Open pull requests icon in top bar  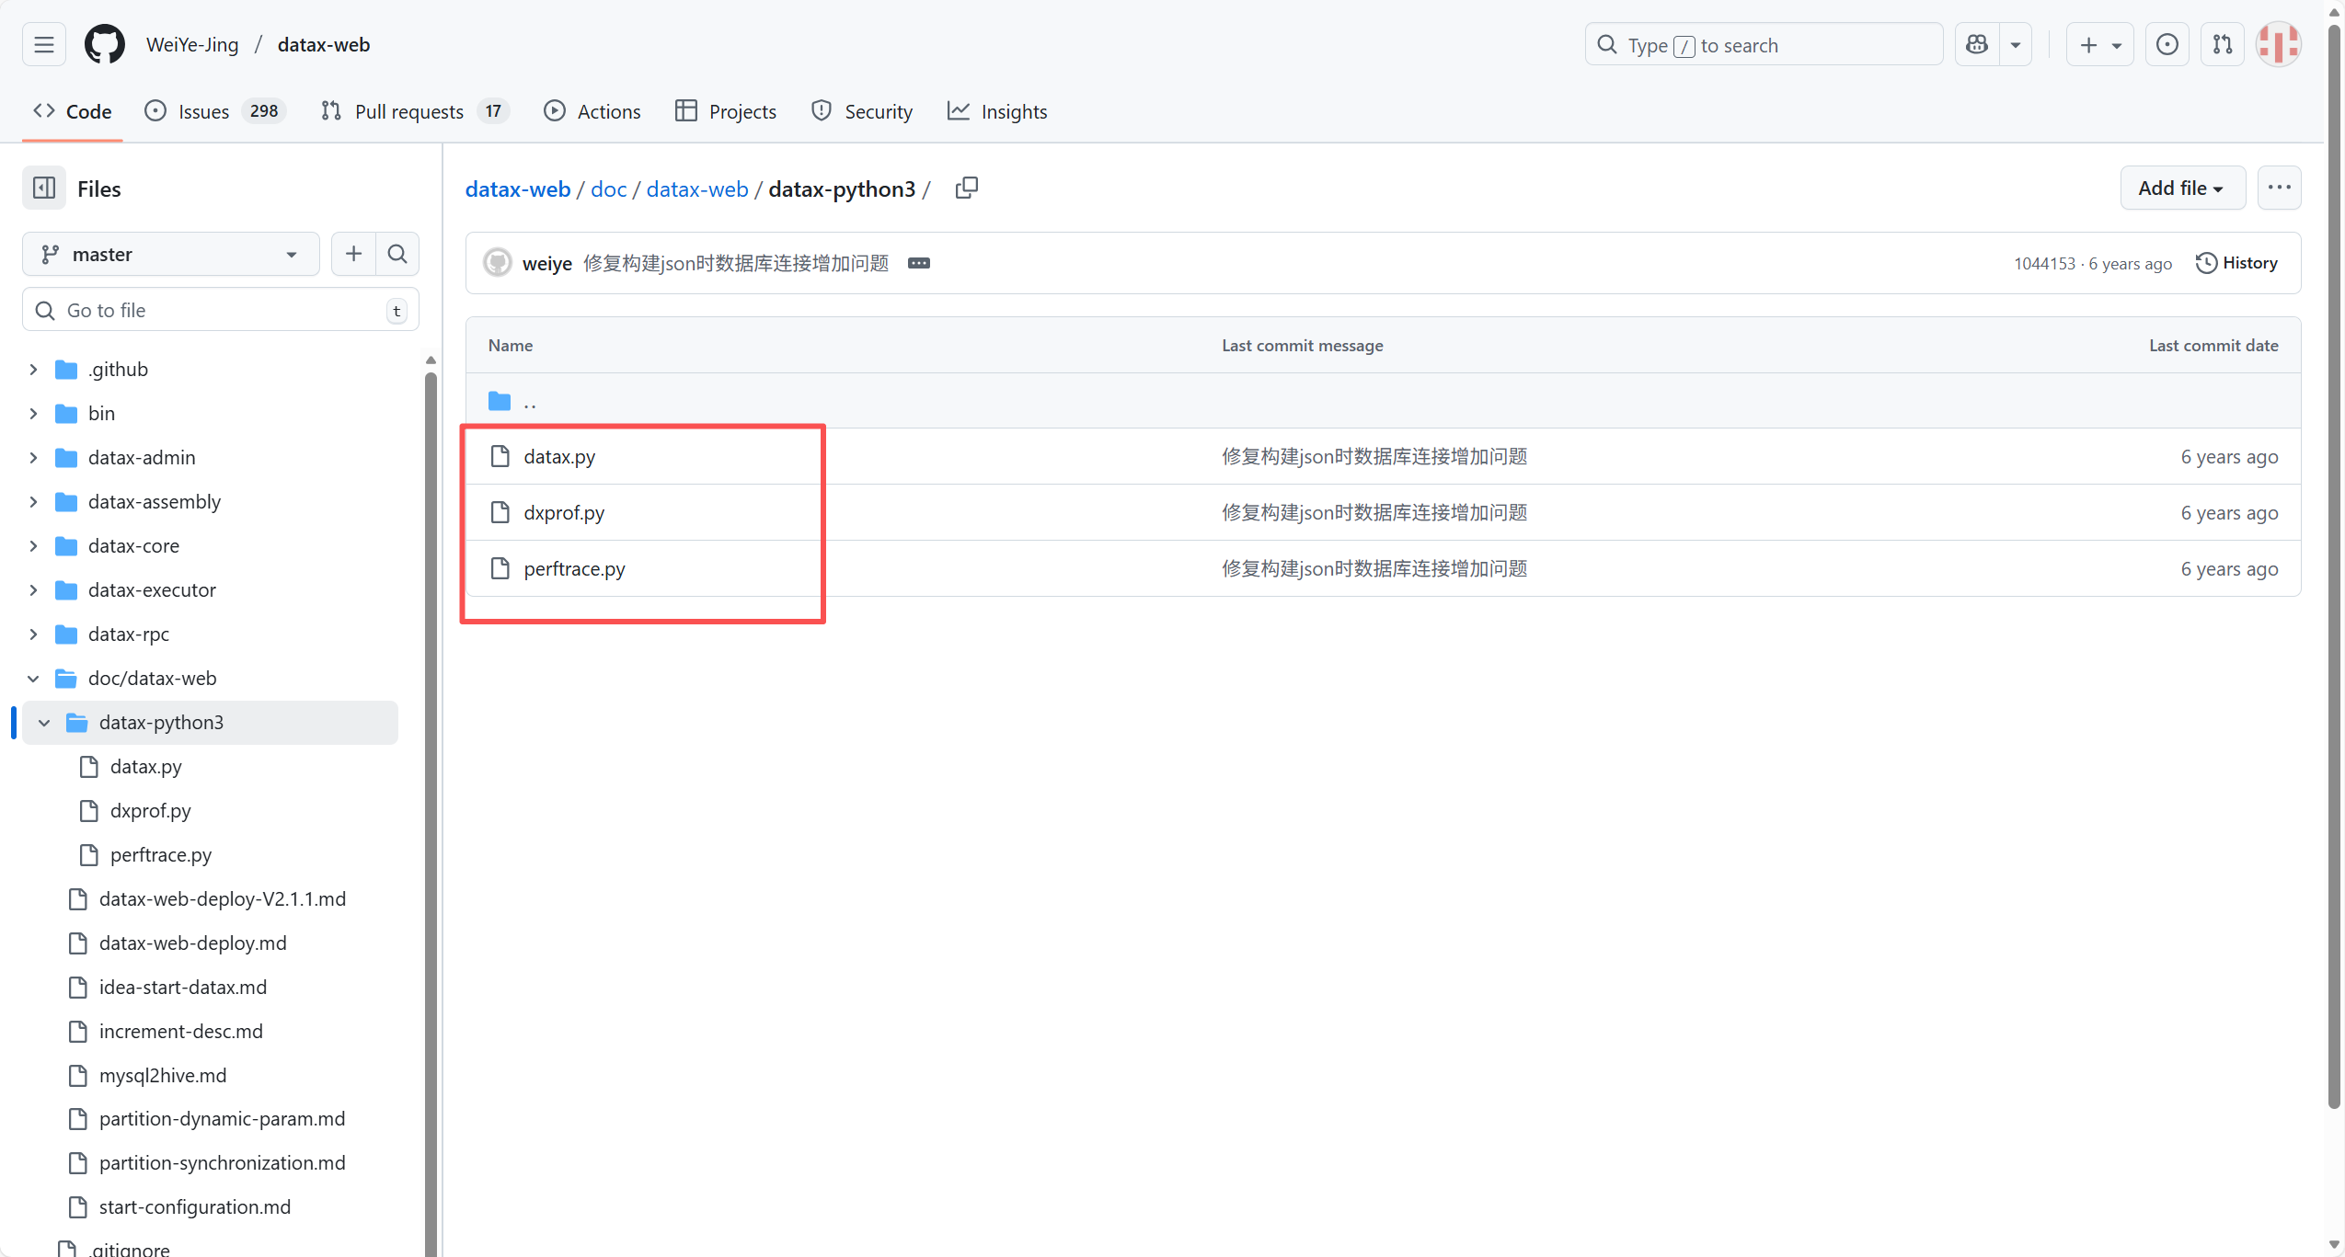tap(2223, 44)
